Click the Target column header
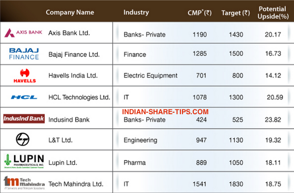 (x=236, y=13)
